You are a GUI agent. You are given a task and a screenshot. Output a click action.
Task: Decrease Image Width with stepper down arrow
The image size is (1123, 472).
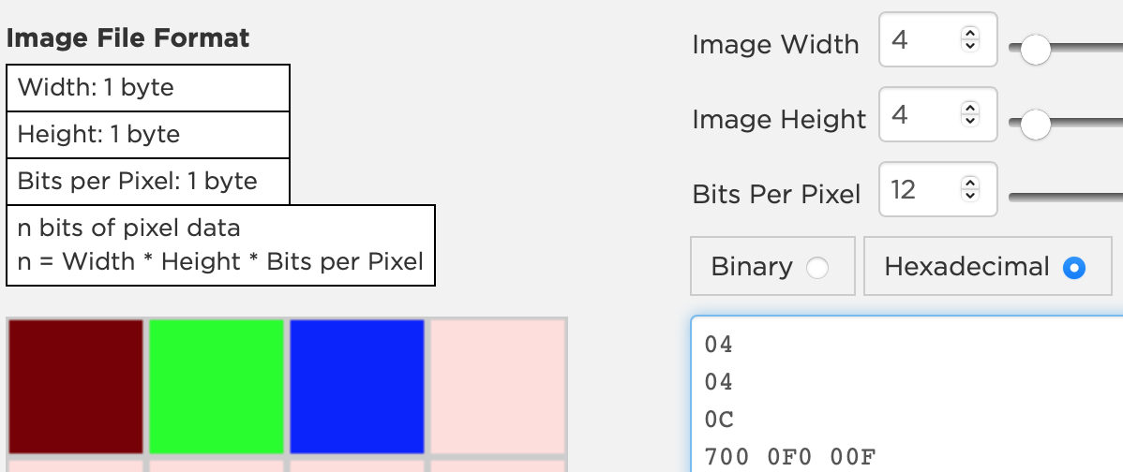pos(970,46)
